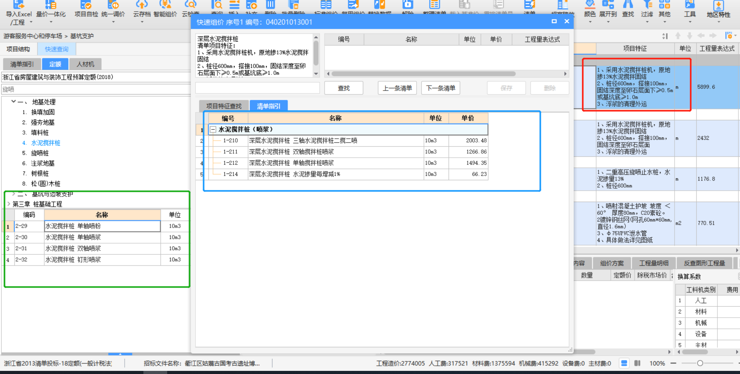The width and height of the screenshot is (740, 374).
Task: Click the 查找 binoculars icon in toolbar
Action: pos(628,5)
